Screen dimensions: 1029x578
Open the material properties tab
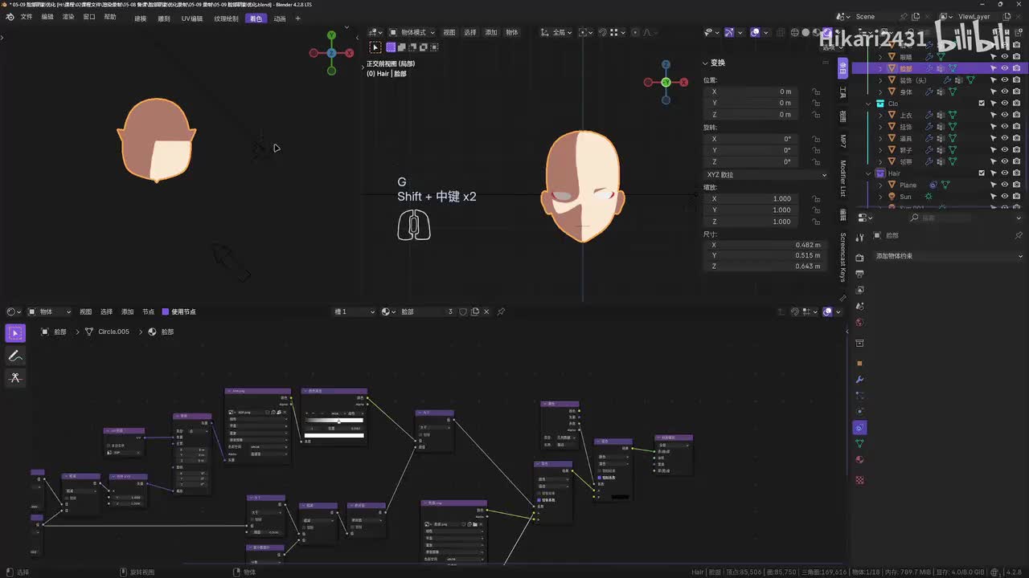(859, 460)
